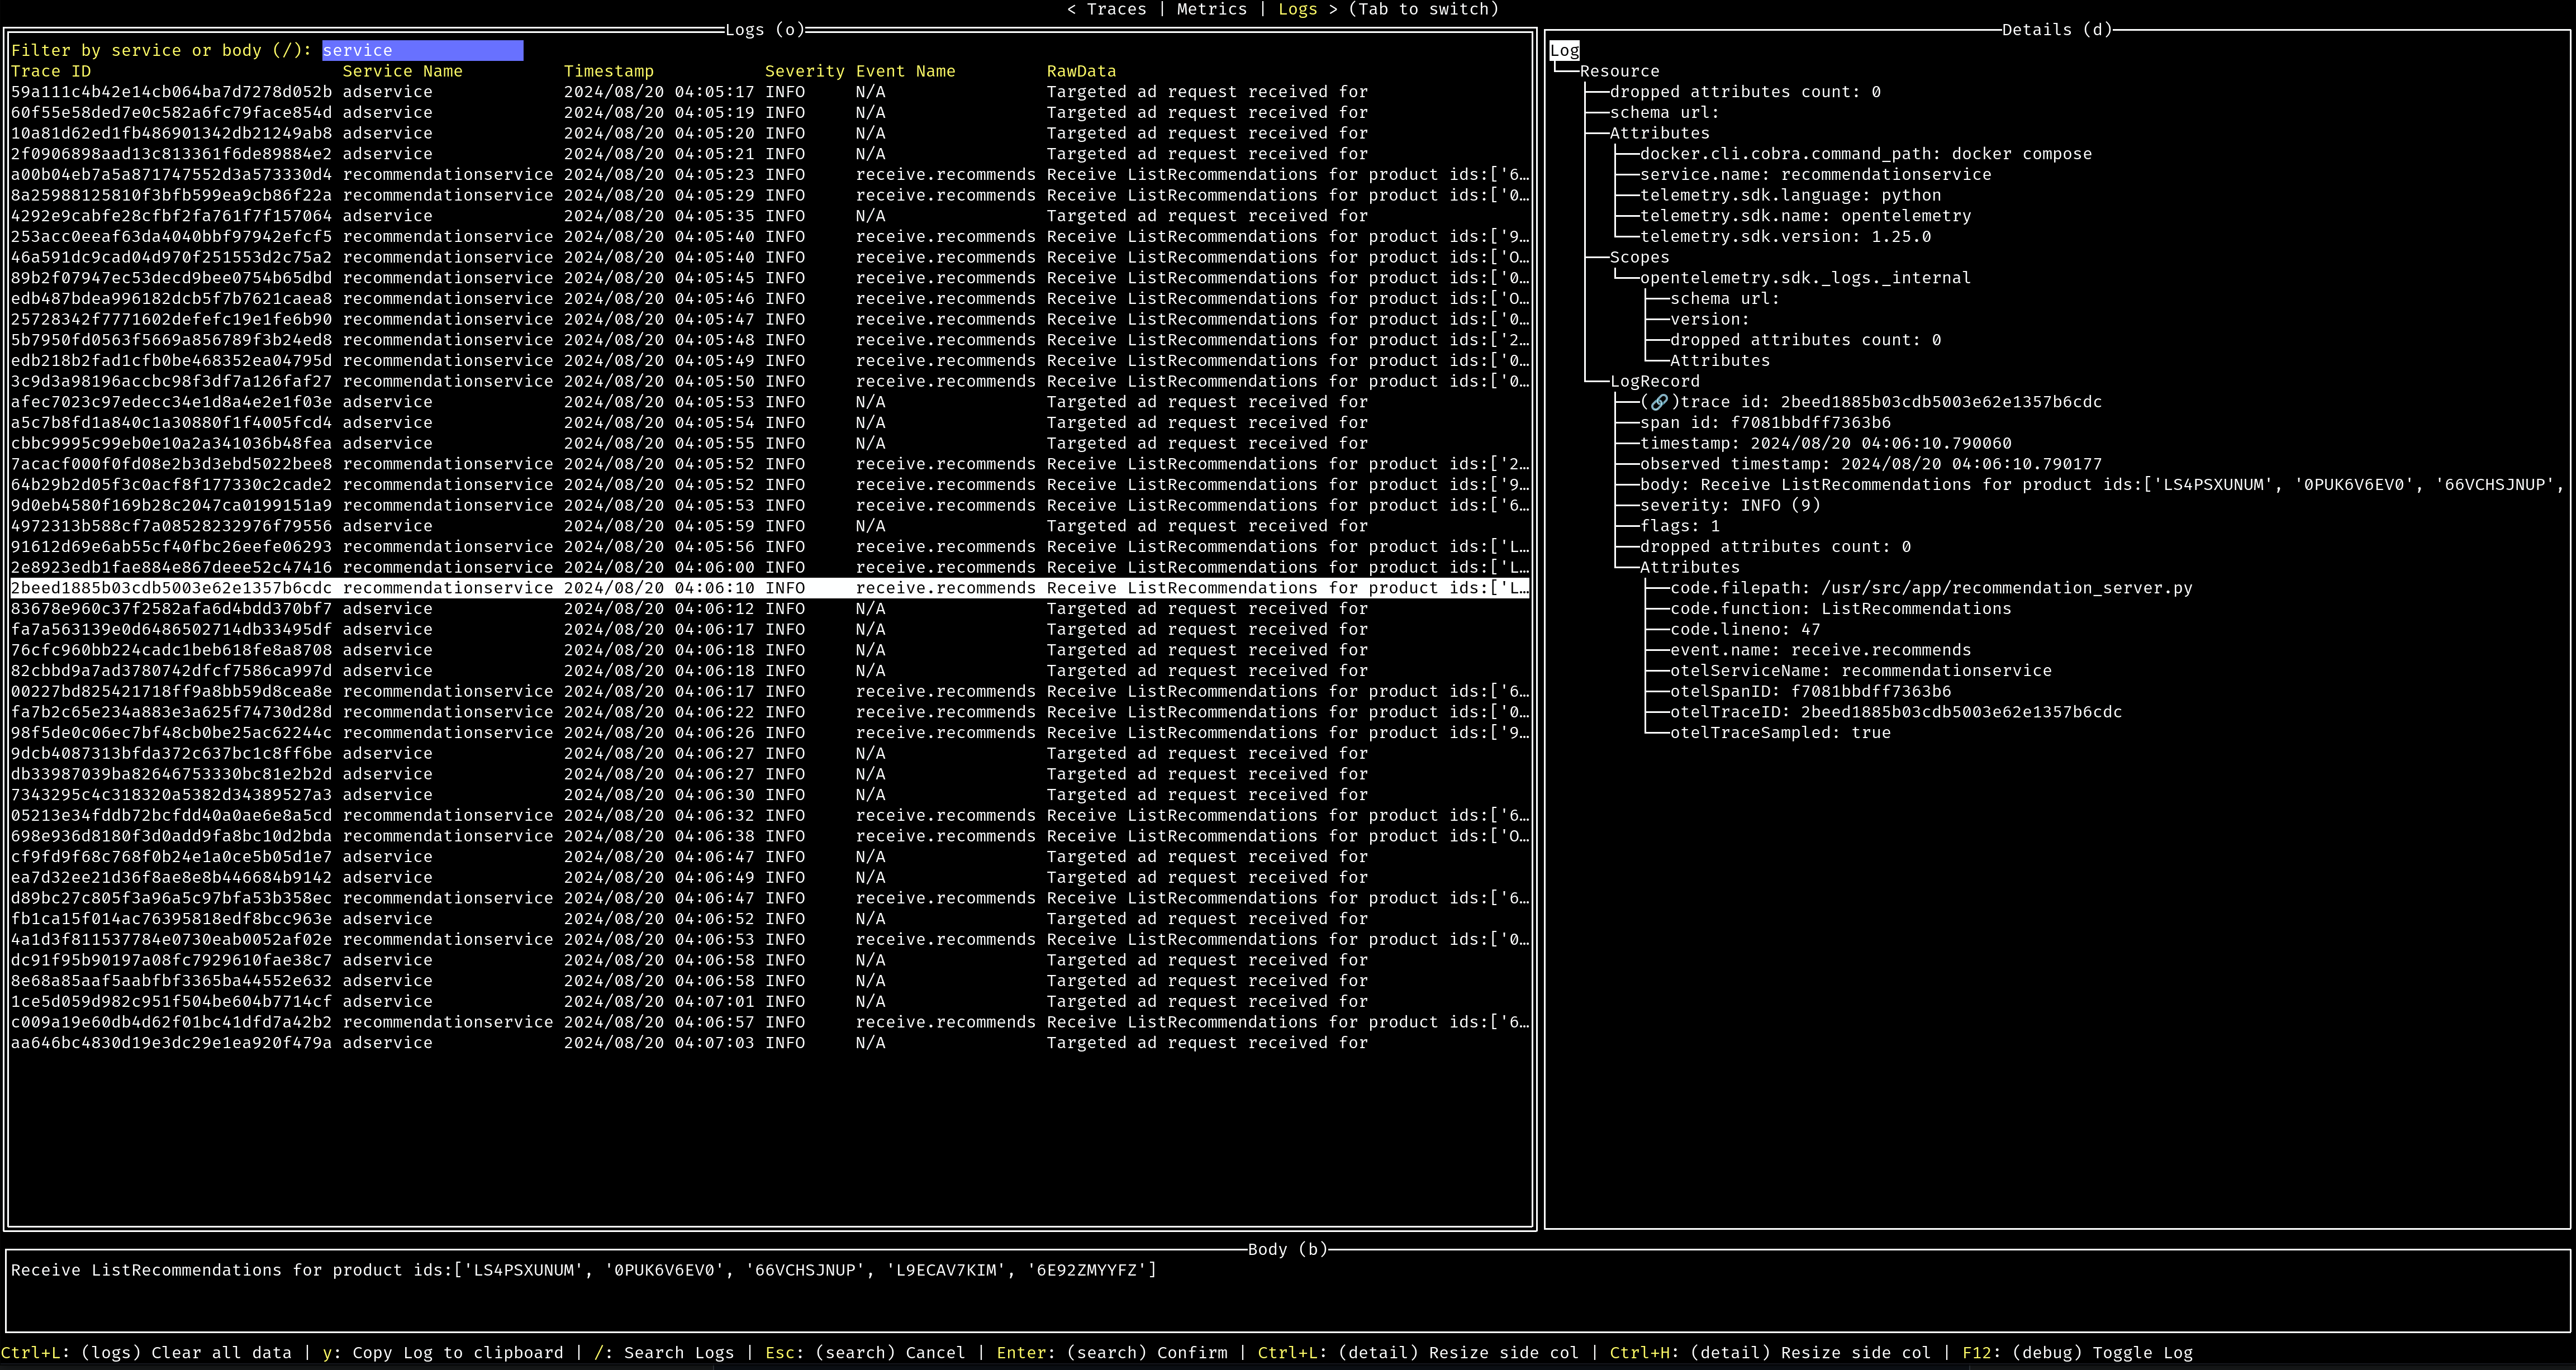Screen dimensions: 2576x1370
Task: Collapse the Resource tree node
Action: point(1619,71)
